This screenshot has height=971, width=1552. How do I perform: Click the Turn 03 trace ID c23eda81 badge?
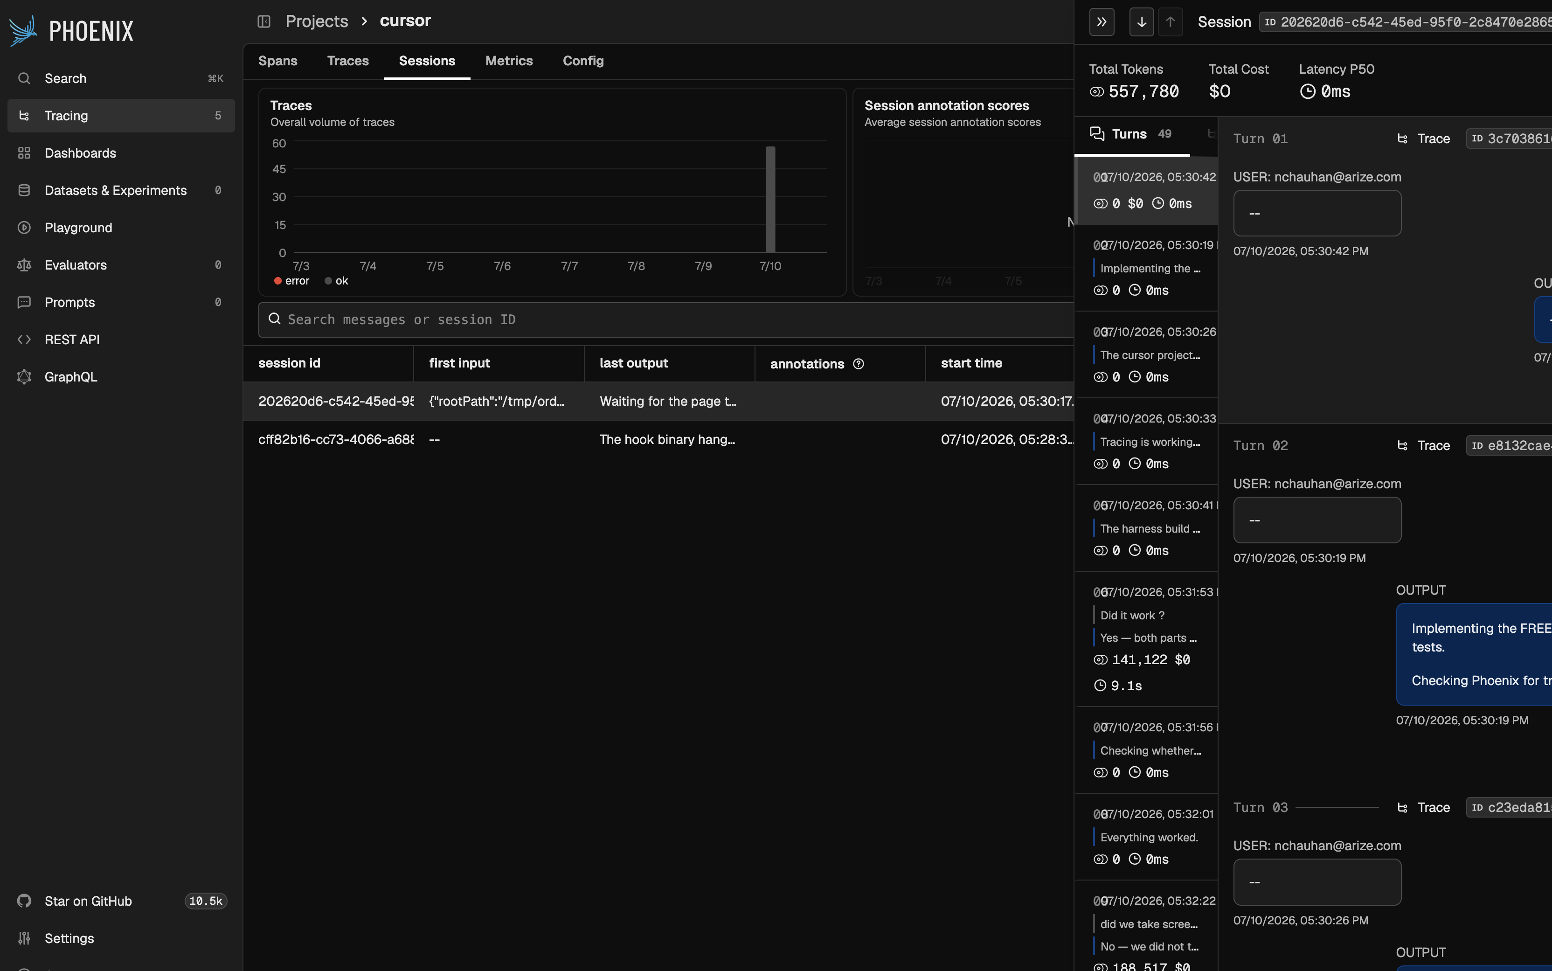pos(1509,808)
